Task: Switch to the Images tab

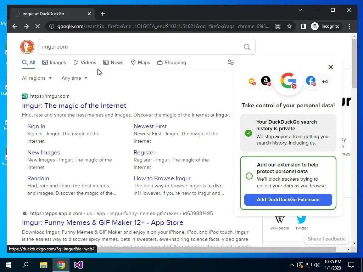Action: [x=54, y=62]
